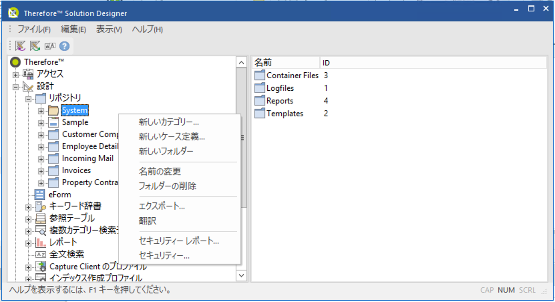Image resolution: width=555 pixels, height=302 pixels.
Task: Click the System folder icon in tree
Action: 53,110
